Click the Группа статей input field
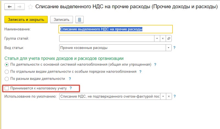The height and width of the screenshot is (129, 220). [x=107, y=38]
